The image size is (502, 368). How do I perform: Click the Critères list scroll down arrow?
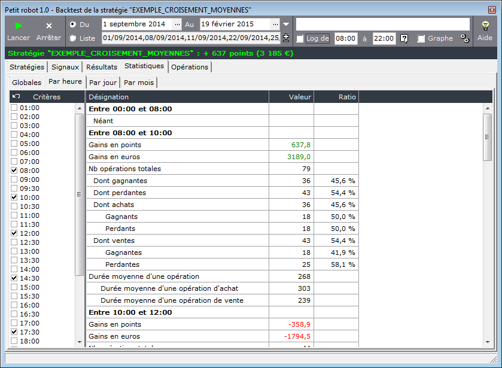tap(80, 342)
